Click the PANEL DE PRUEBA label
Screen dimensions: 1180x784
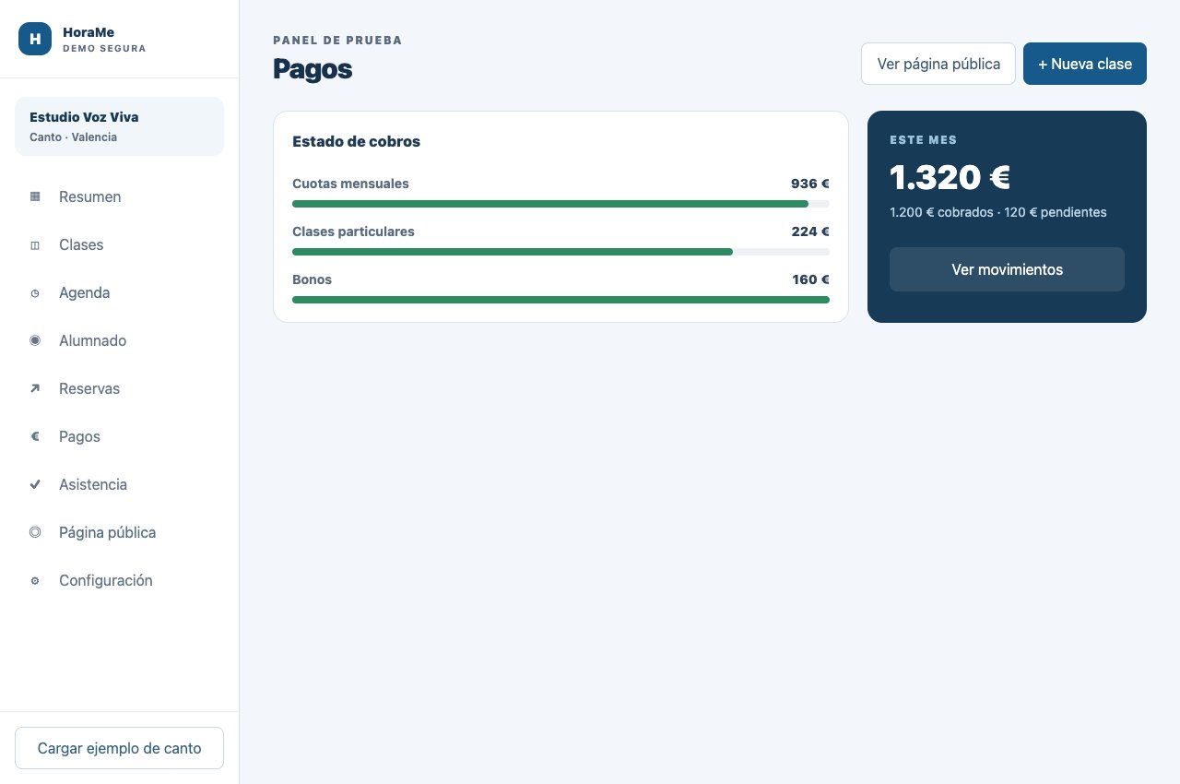[337, 41]
